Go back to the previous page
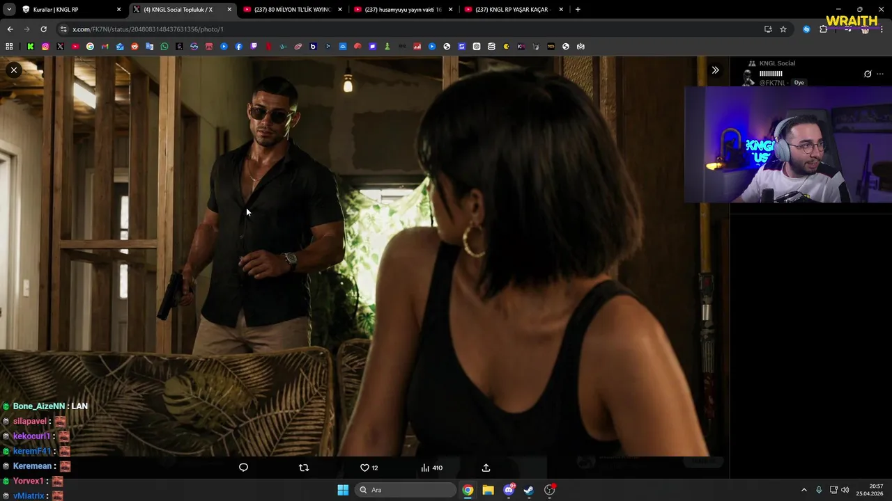 coord(10,29)
